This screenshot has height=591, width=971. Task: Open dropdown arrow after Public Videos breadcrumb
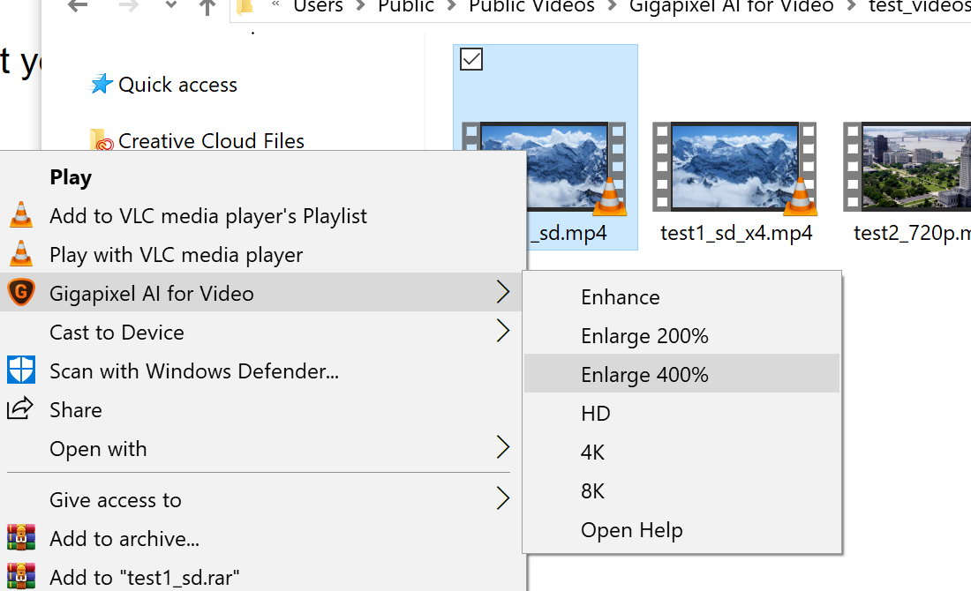click(613, 6)
